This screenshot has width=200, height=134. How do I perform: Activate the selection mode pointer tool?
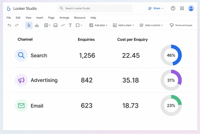(29, 25)
